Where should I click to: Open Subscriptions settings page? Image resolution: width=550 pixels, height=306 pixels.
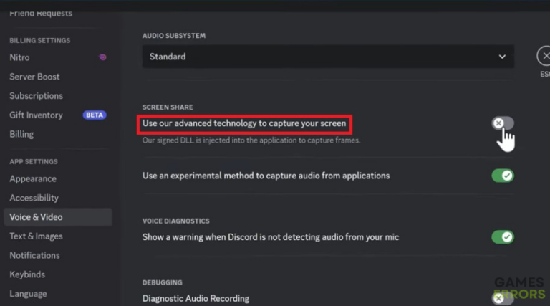(x=36, y=96)
